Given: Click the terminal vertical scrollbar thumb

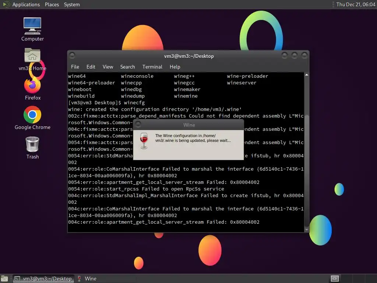Looking at the screenshot, I should (307, 170).
